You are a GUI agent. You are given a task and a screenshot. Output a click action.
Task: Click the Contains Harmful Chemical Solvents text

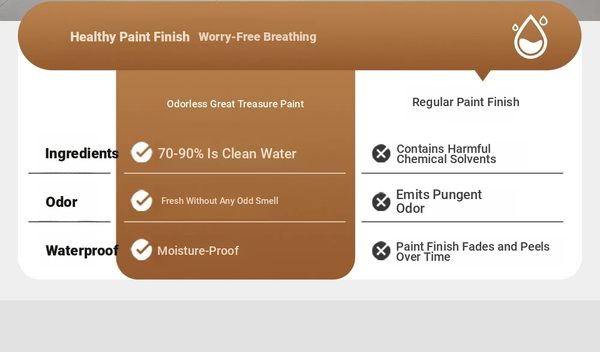point(446,154)
